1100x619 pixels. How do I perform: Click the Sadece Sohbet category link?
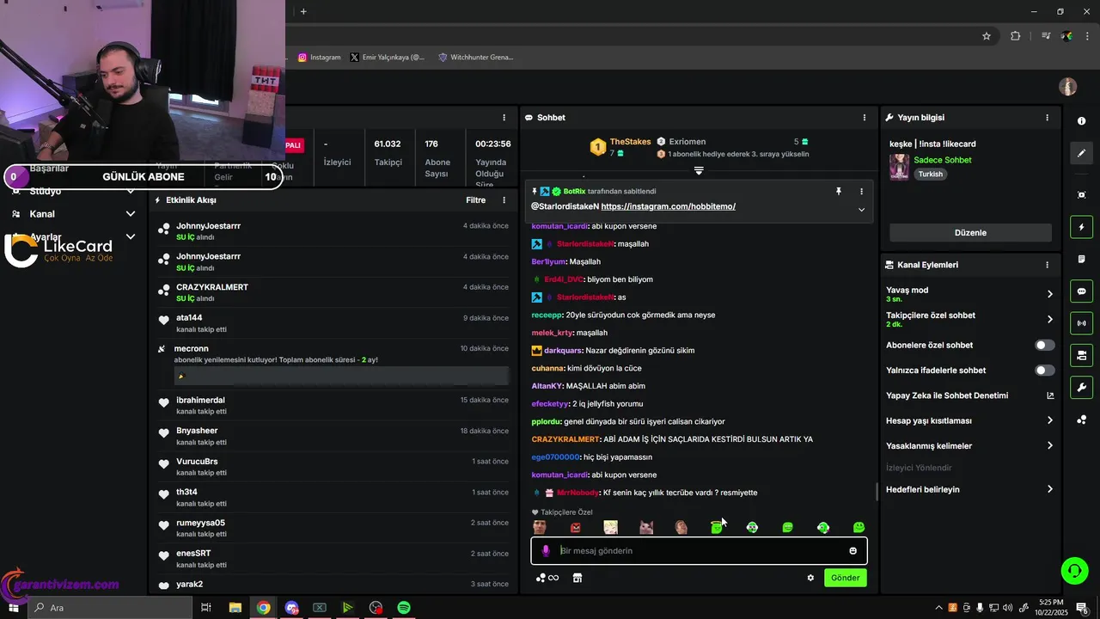tap(943, 160)
